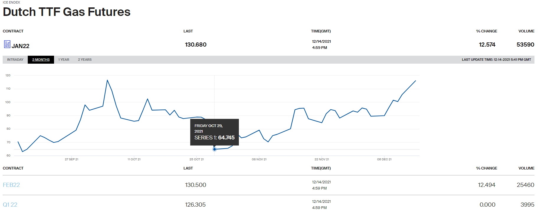
Task: Click the lower table CONTRACT header
Action: click(13, 168)
